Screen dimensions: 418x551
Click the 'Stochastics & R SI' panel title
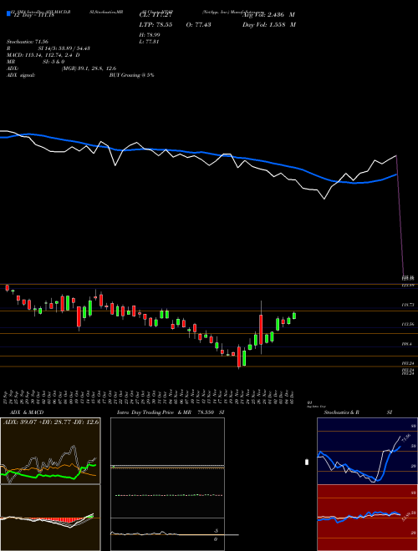click(x=358, y=412)
